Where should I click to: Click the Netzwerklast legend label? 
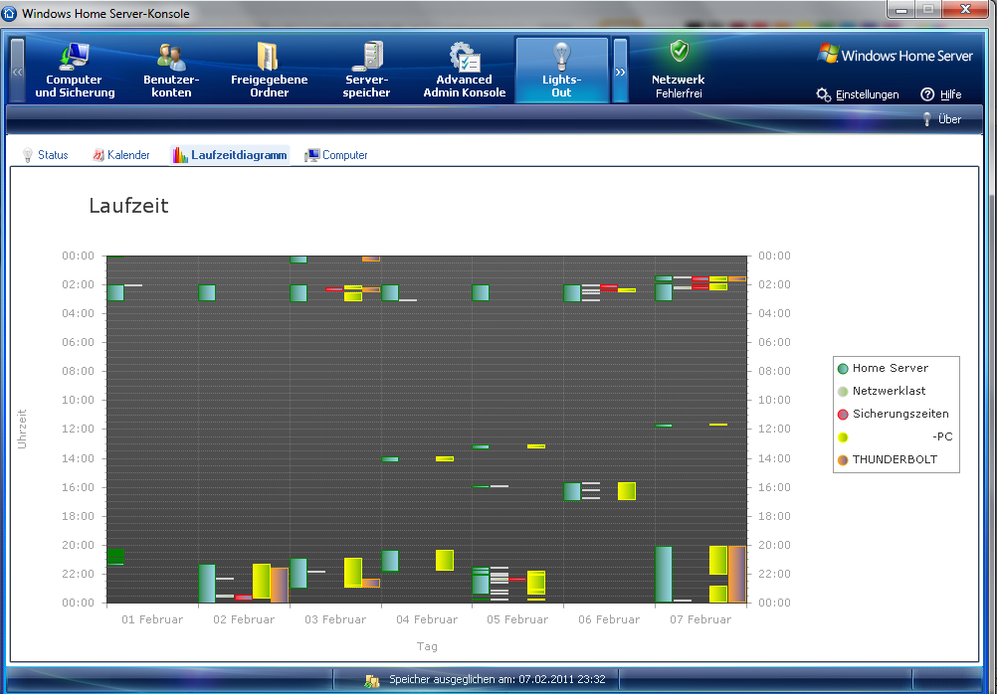(x=889, y=391)
